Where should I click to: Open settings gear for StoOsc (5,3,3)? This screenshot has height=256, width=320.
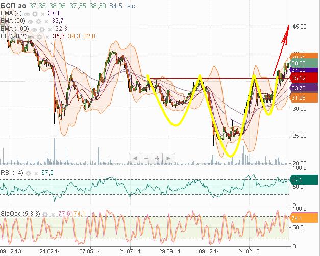click(x=45, y=214)
